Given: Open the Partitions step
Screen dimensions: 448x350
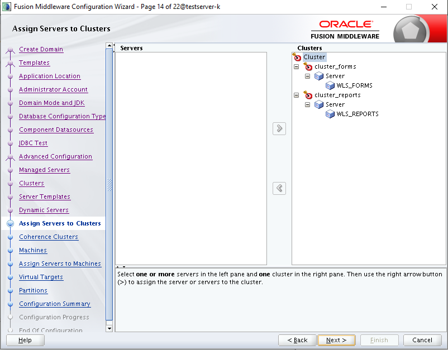Looking at the screenshot, I should 33,291.
